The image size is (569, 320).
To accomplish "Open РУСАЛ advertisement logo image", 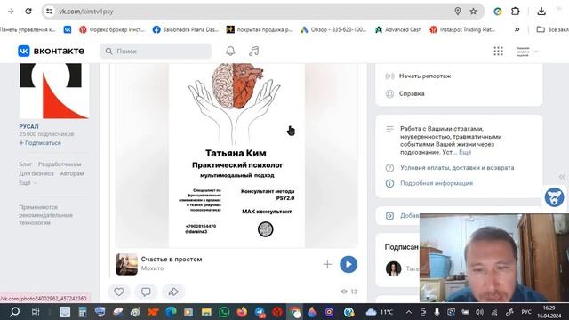I will [54, 91].
